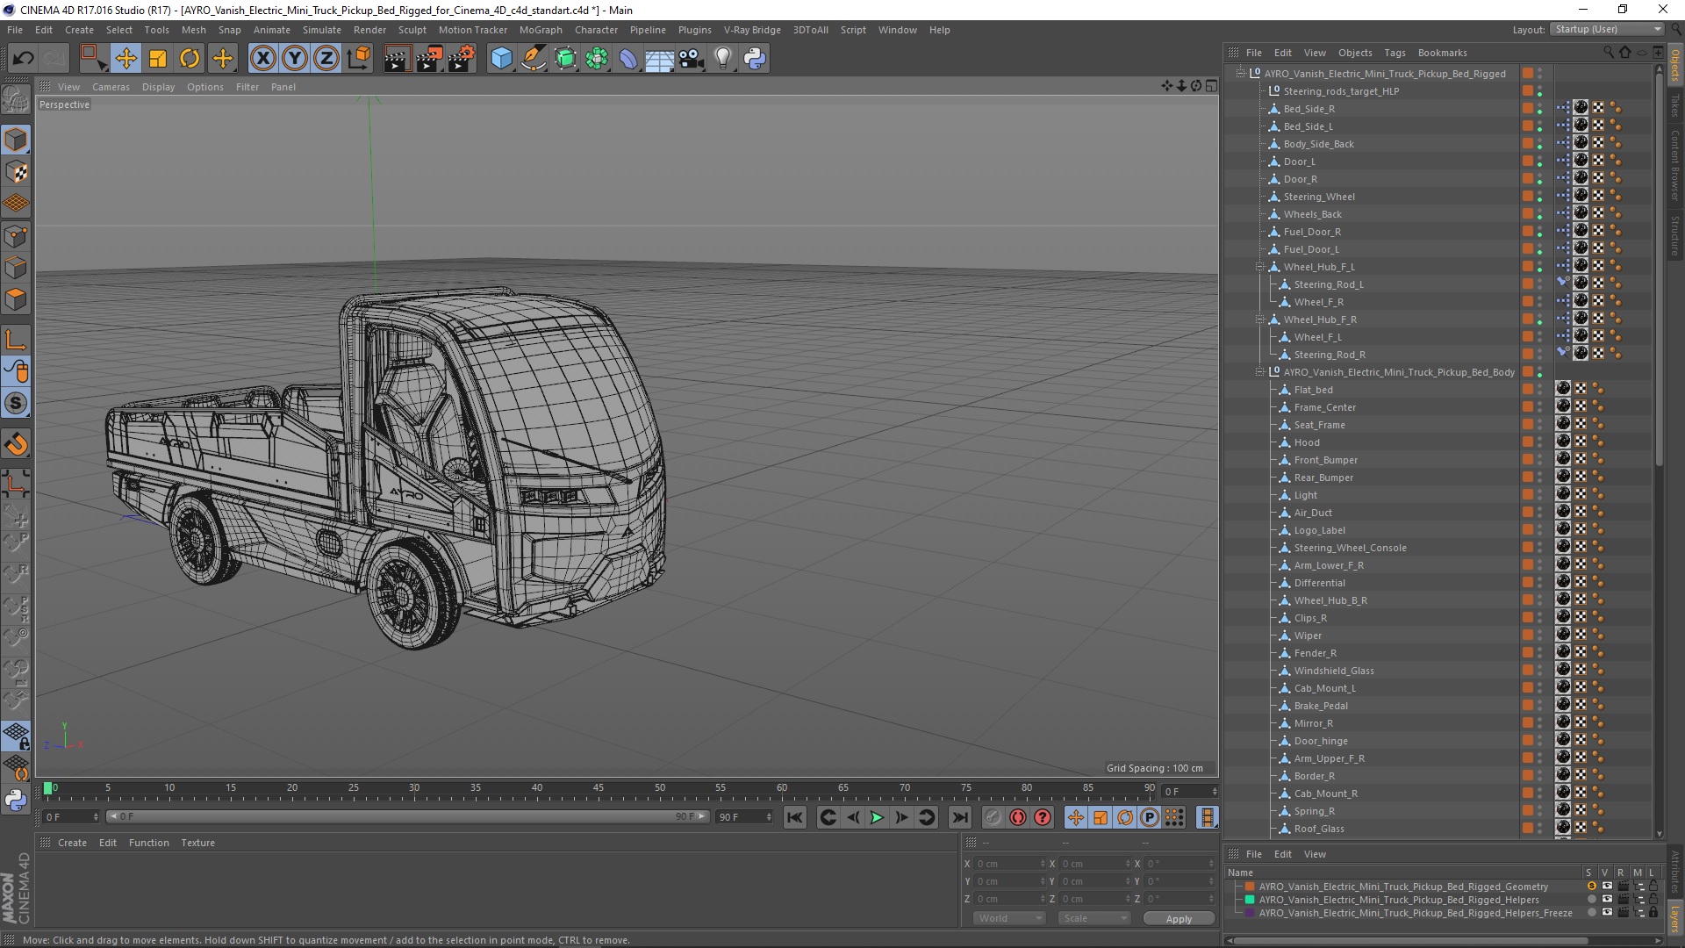Toggle X axis lock icon
The height and width of the screenshot is (948, 1685).
click(x=262, y=59)
